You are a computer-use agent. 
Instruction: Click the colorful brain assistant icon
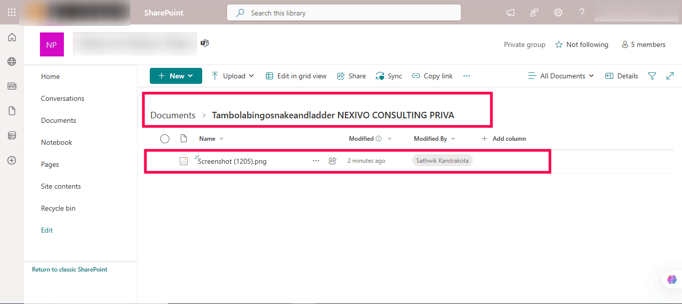[x=672, y=280]
